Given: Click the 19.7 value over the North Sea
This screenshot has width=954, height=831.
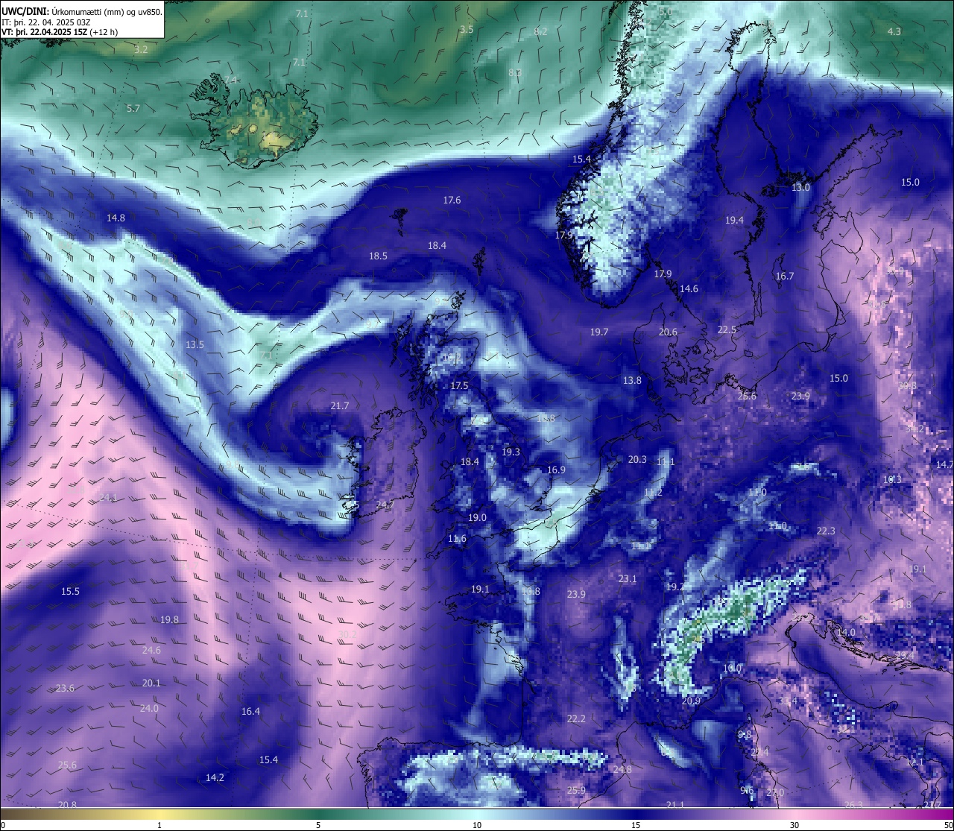Looking at the screenshot, I should click(x=599, y=332).
